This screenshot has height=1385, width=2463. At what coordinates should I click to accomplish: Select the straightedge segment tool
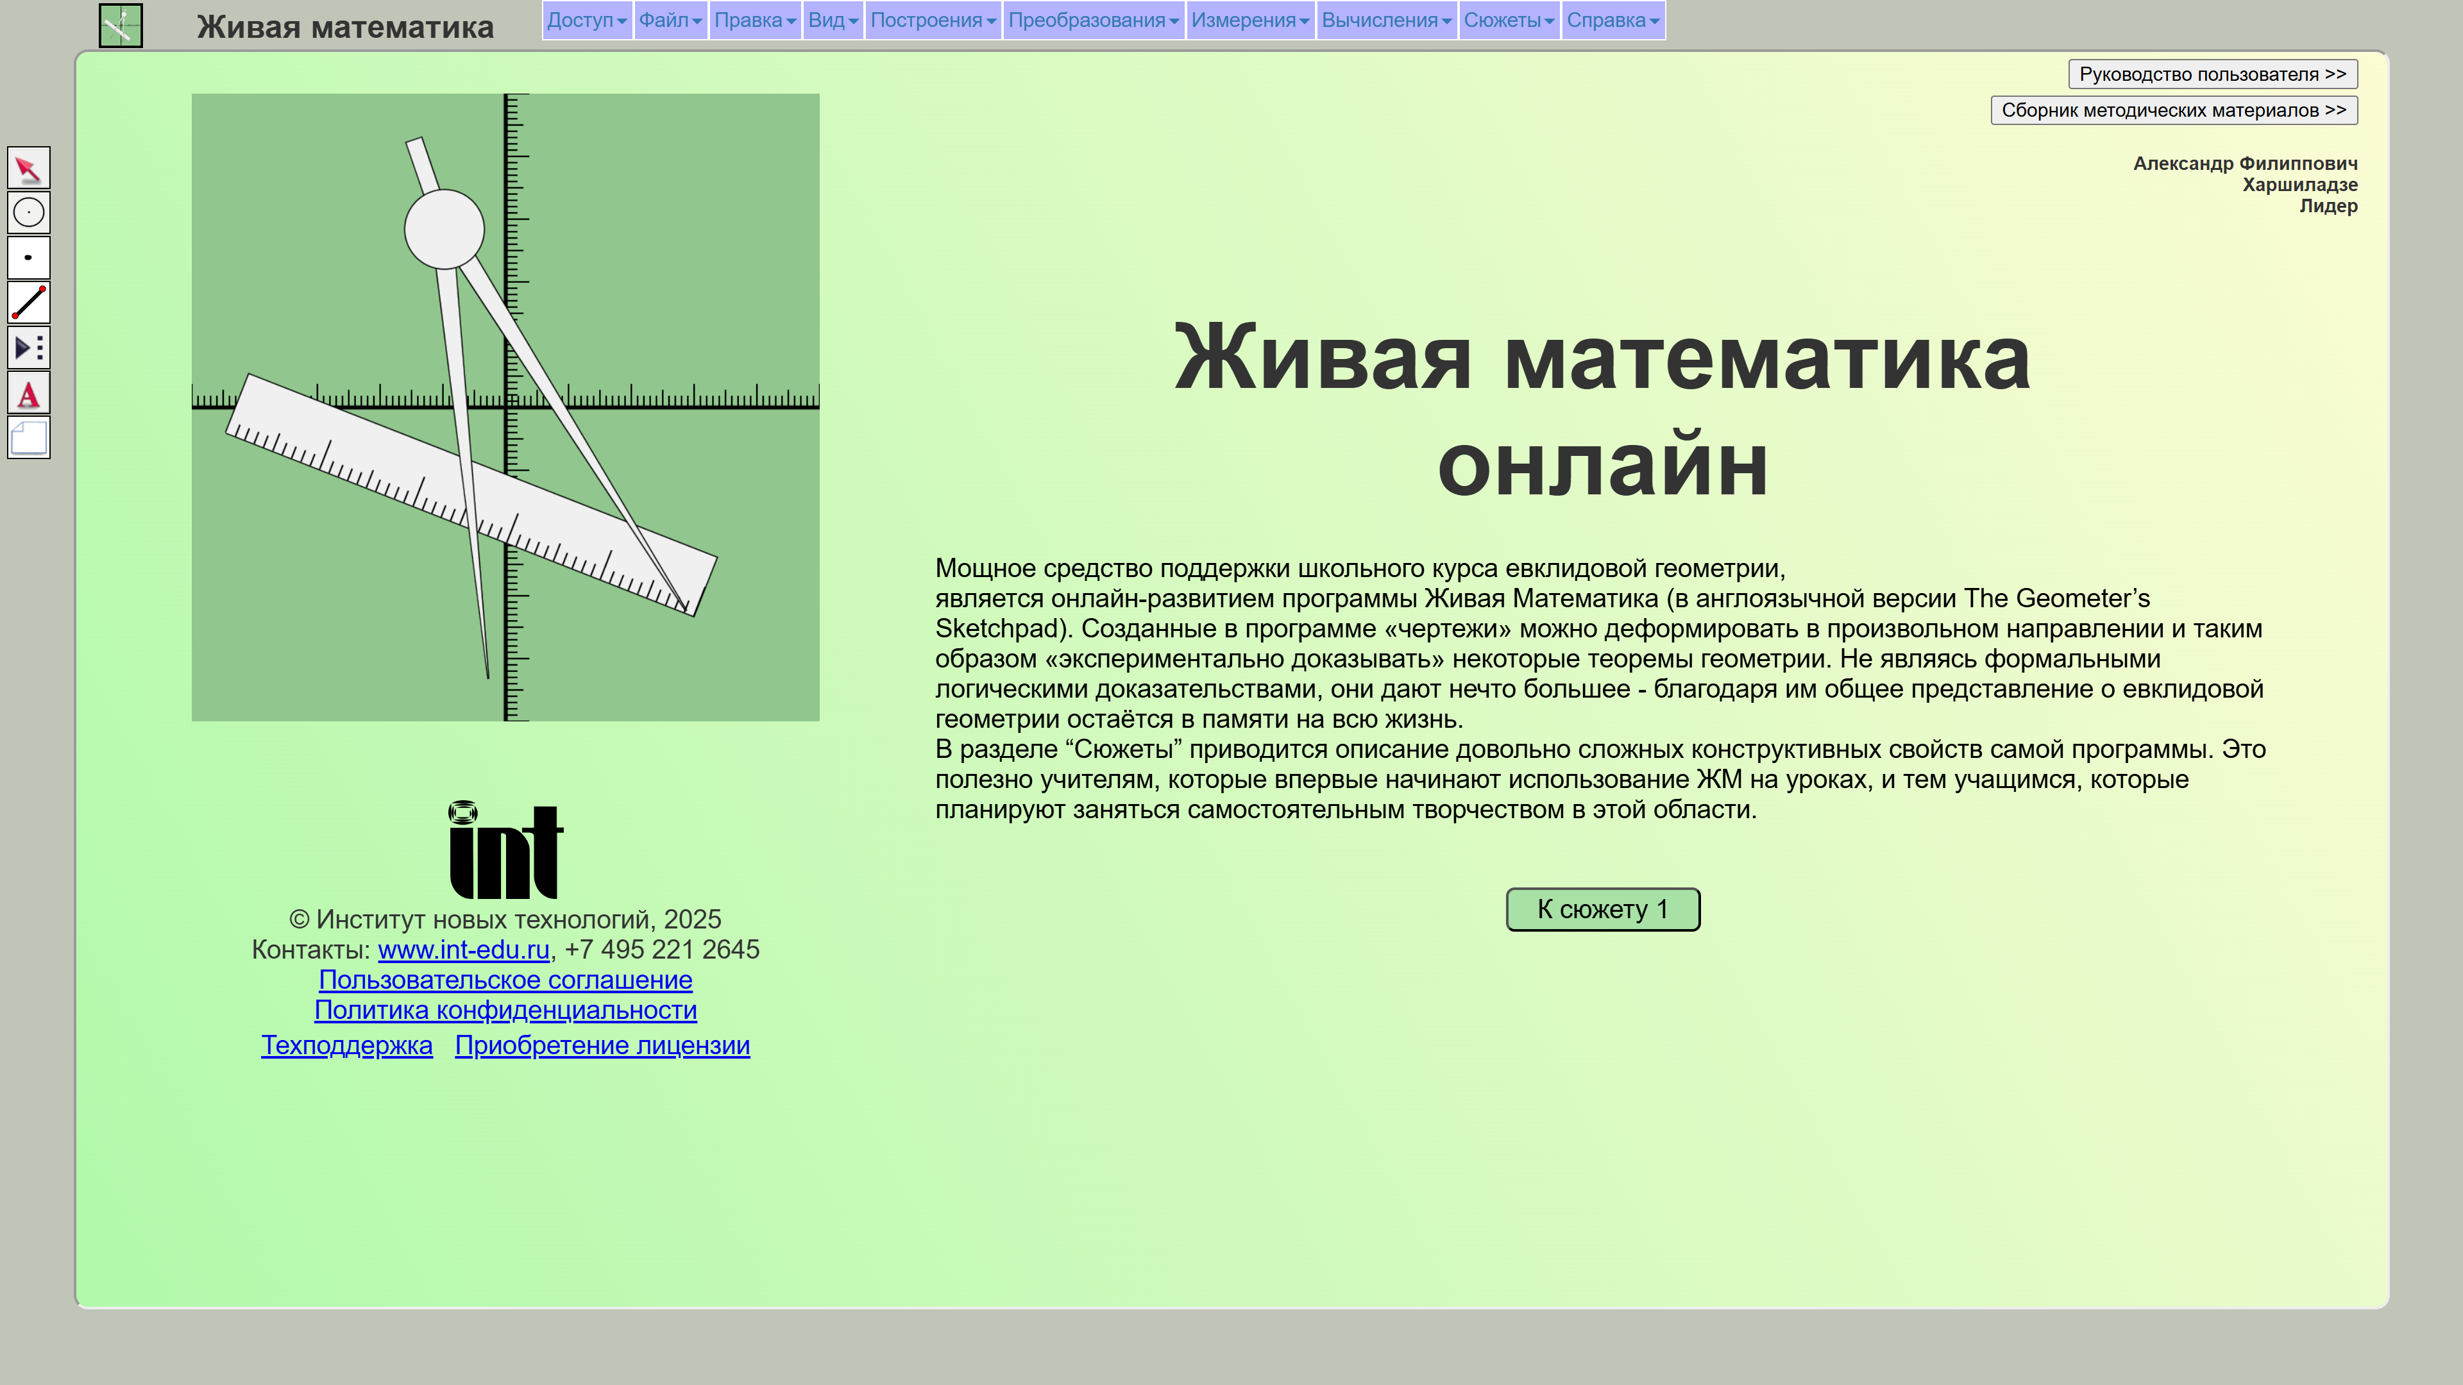[29, 303]
